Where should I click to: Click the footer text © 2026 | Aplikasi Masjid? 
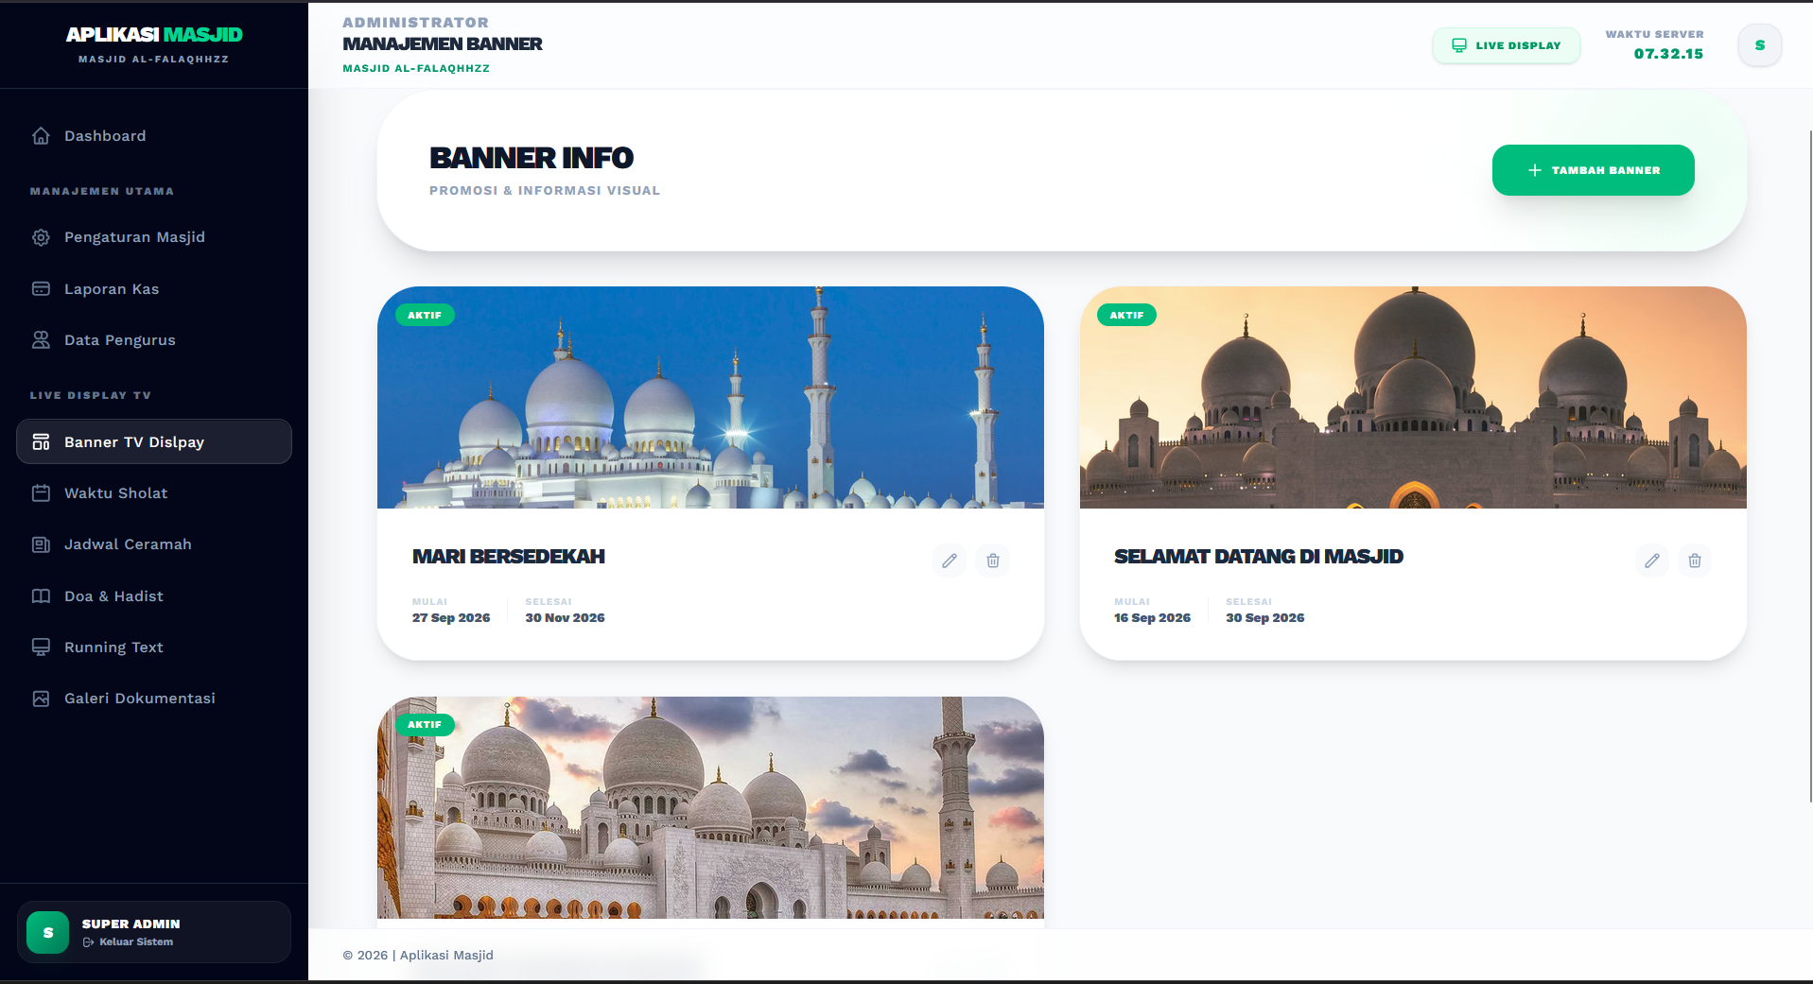point(418,956)
